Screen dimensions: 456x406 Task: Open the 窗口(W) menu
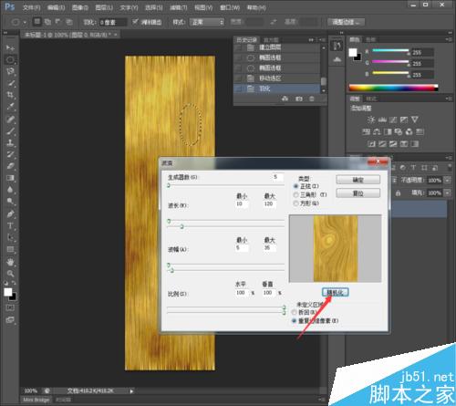pyautogui.click(x=230, y=7)
